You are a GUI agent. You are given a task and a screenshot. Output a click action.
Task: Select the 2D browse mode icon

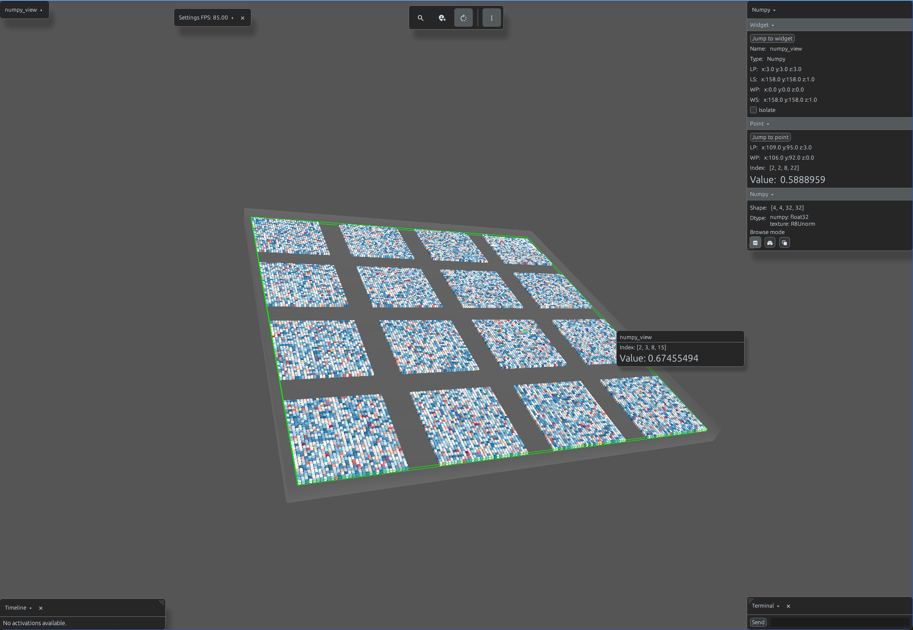pos(755,243)
